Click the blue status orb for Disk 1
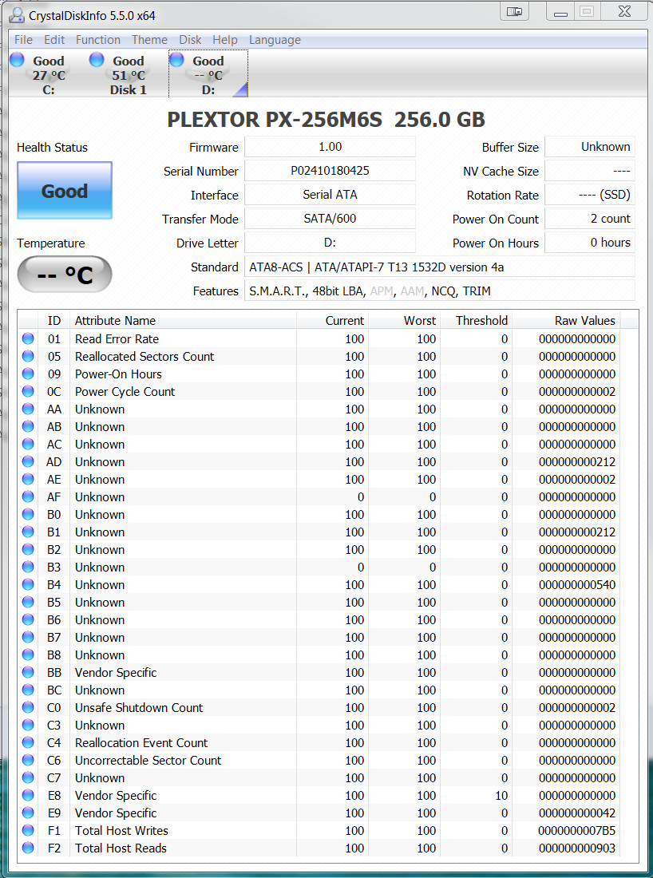The height and width of the screenshot is (878, 653). coord(97,60)
